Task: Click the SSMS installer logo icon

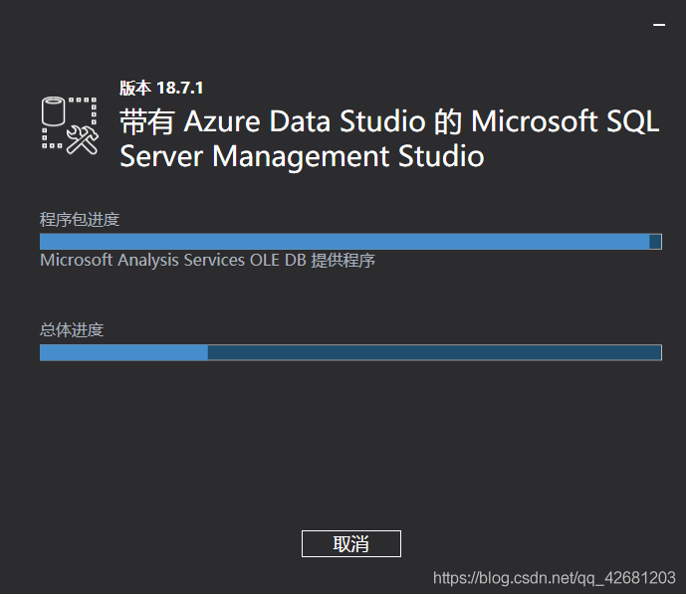Action: [x=69, y=125]
